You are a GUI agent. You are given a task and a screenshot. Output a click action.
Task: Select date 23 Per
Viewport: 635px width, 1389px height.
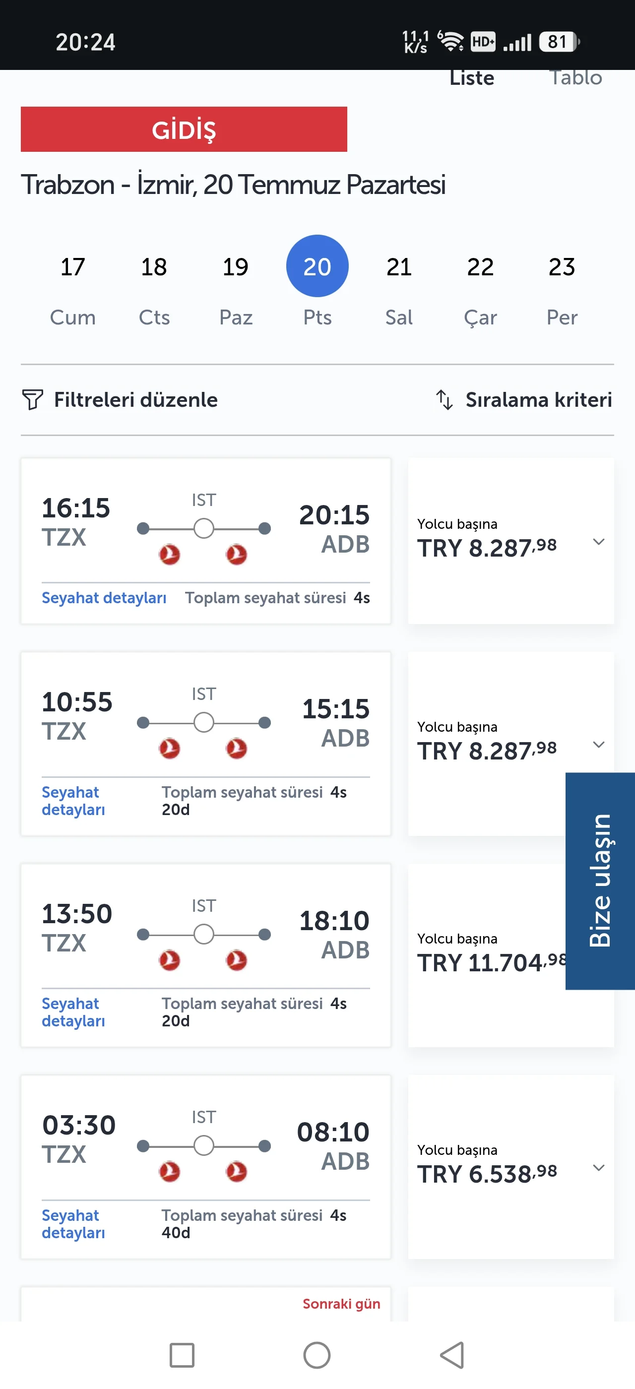[562, 290]
